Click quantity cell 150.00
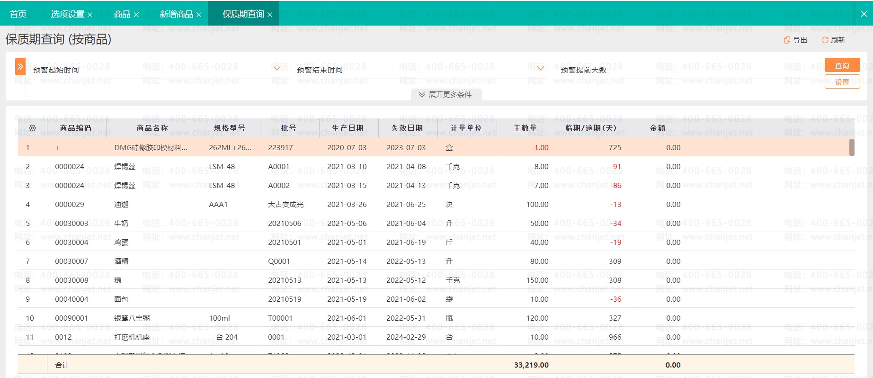 coord(537,280)
